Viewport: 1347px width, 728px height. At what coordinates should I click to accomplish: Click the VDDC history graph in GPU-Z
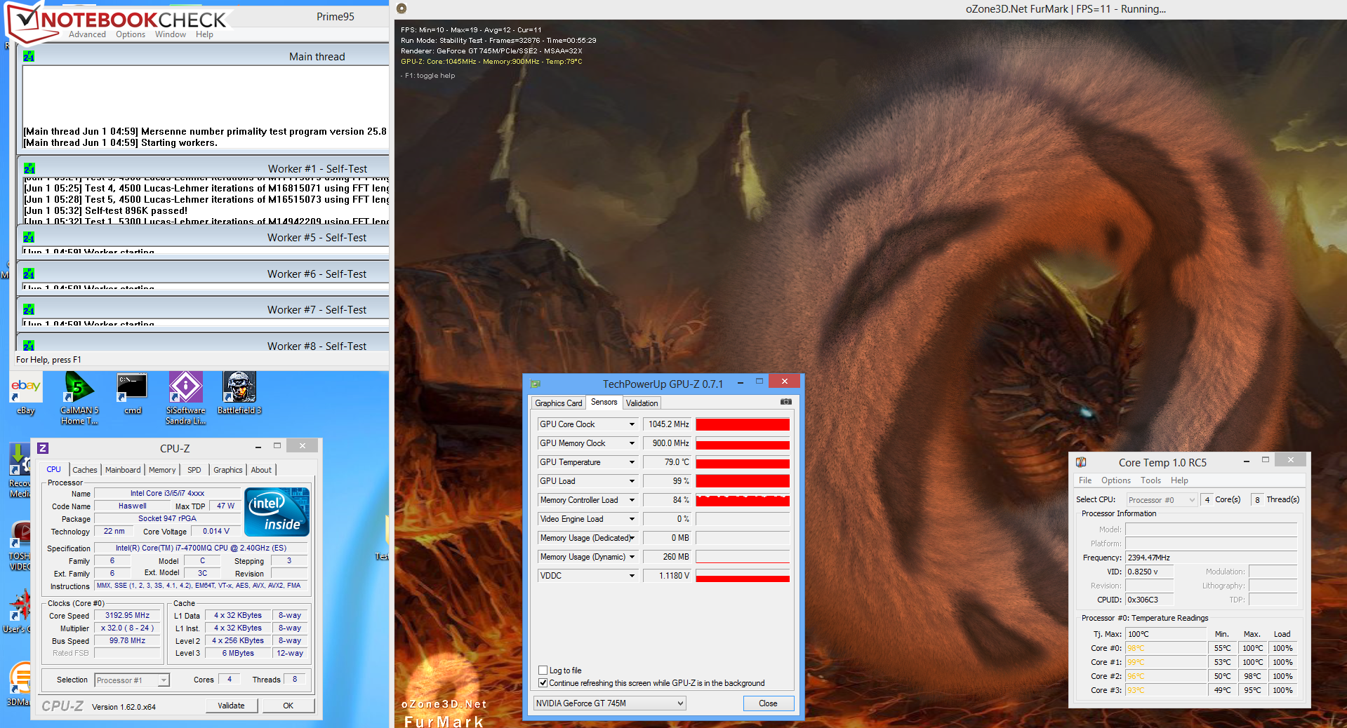click(743, 576)
